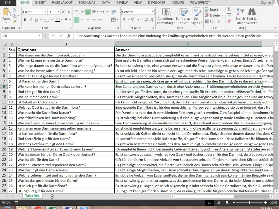Toggle Align Left

[x=76, y=20]
